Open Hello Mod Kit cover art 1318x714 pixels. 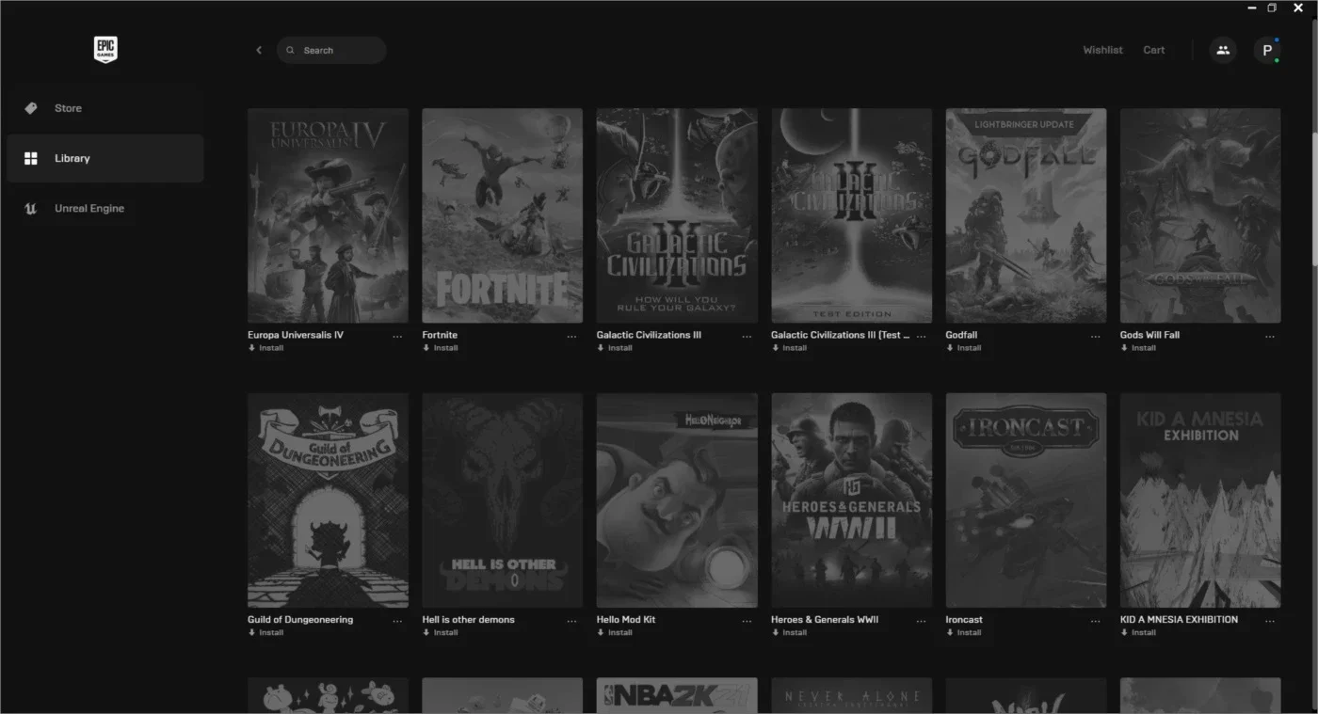(x=677, y=500)
